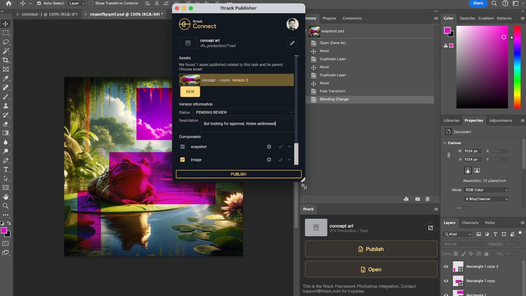Select the Zoom tool
The image size is (526, 296).
[x=6, y=206]
